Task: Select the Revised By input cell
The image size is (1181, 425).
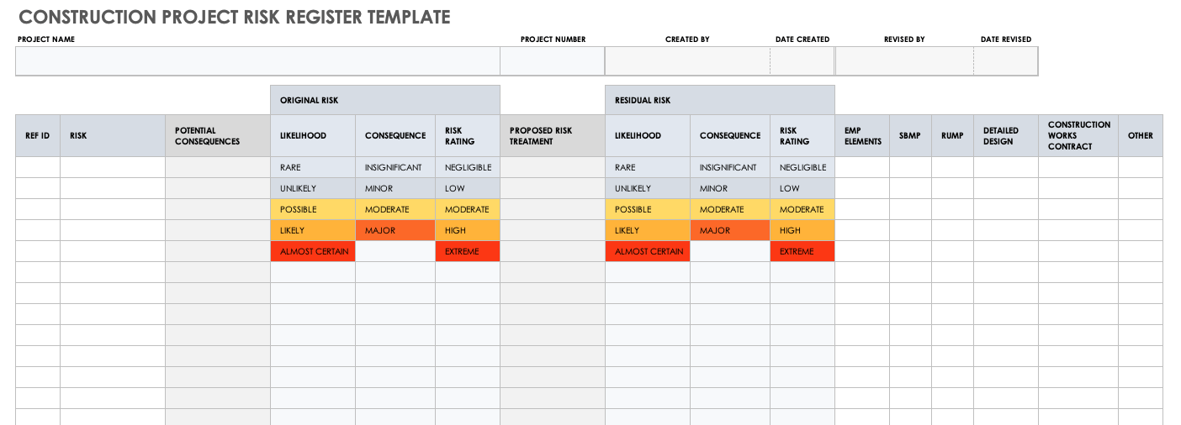Action: [904, 61]
